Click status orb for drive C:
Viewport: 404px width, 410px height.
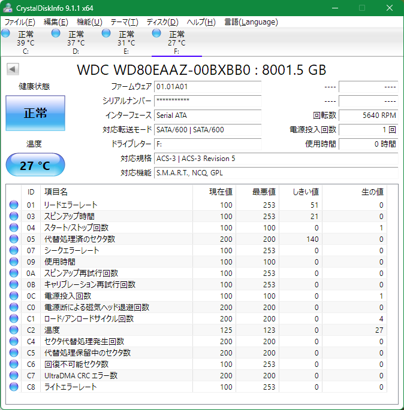tap(5, 33)
